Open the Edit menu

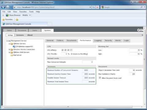(9, 12)
